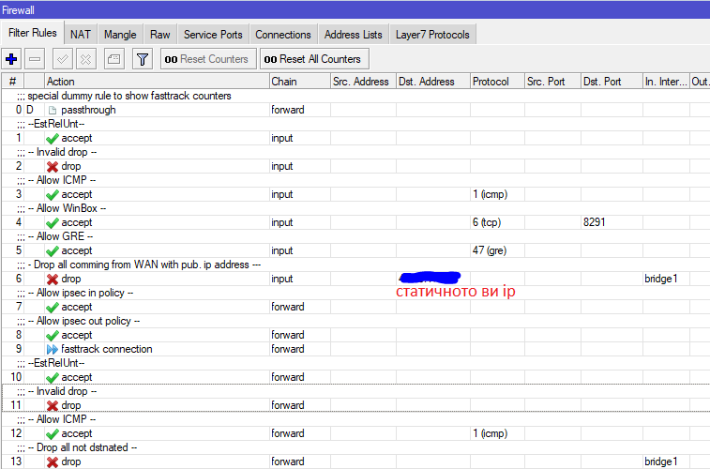Viewport: 710px width, 469px height.
Task: Click the cross Disable rule icon
Action: [85, 59]
